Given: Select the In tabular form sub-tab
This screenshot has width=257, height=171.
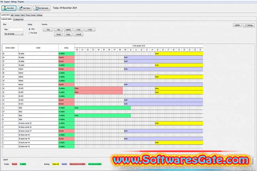Looking at the screenshot, I should (x=18, y=19).
